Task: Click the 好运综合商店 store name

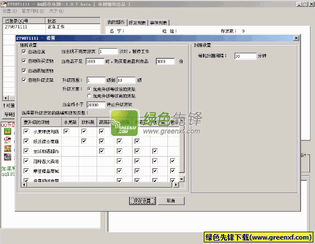Action: click(x=46, y=142)
